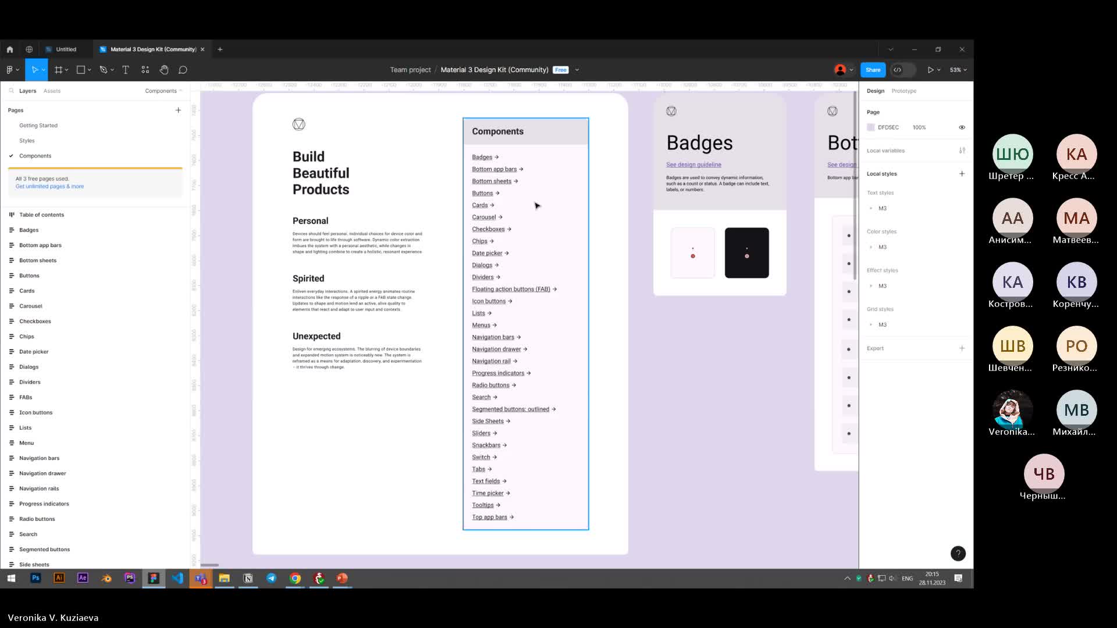Switch to the Assets tab

52,91
